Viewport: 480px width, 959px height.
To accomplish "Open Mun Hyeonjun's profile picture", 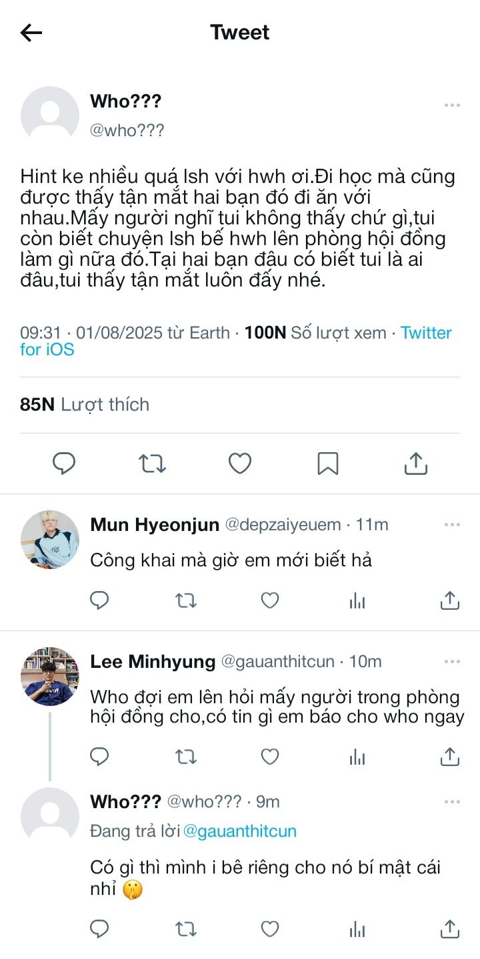I will pos(50,540).
